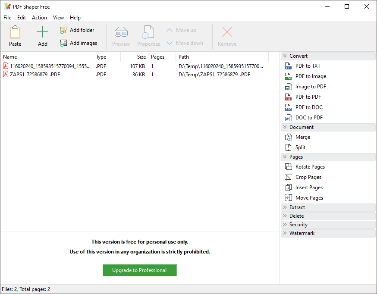Maximize the PDF Shaper window
This screenshot has width=377, height=294.
pyautogui.click(x=347, y=6)
